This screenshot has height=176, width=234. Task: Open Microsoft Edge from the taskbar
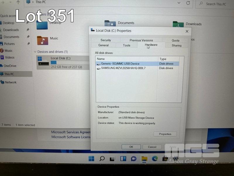[x=155, y=159]
